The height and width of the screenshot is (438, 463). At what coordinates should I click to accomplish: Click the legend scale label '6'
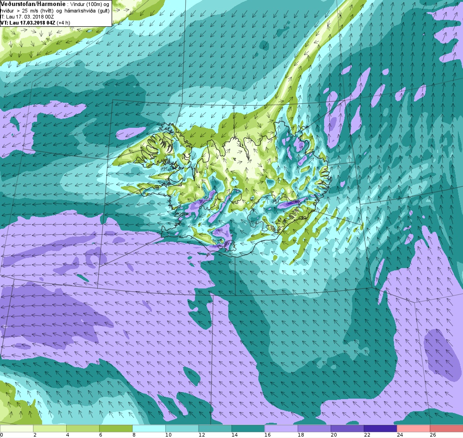point(101,434)
